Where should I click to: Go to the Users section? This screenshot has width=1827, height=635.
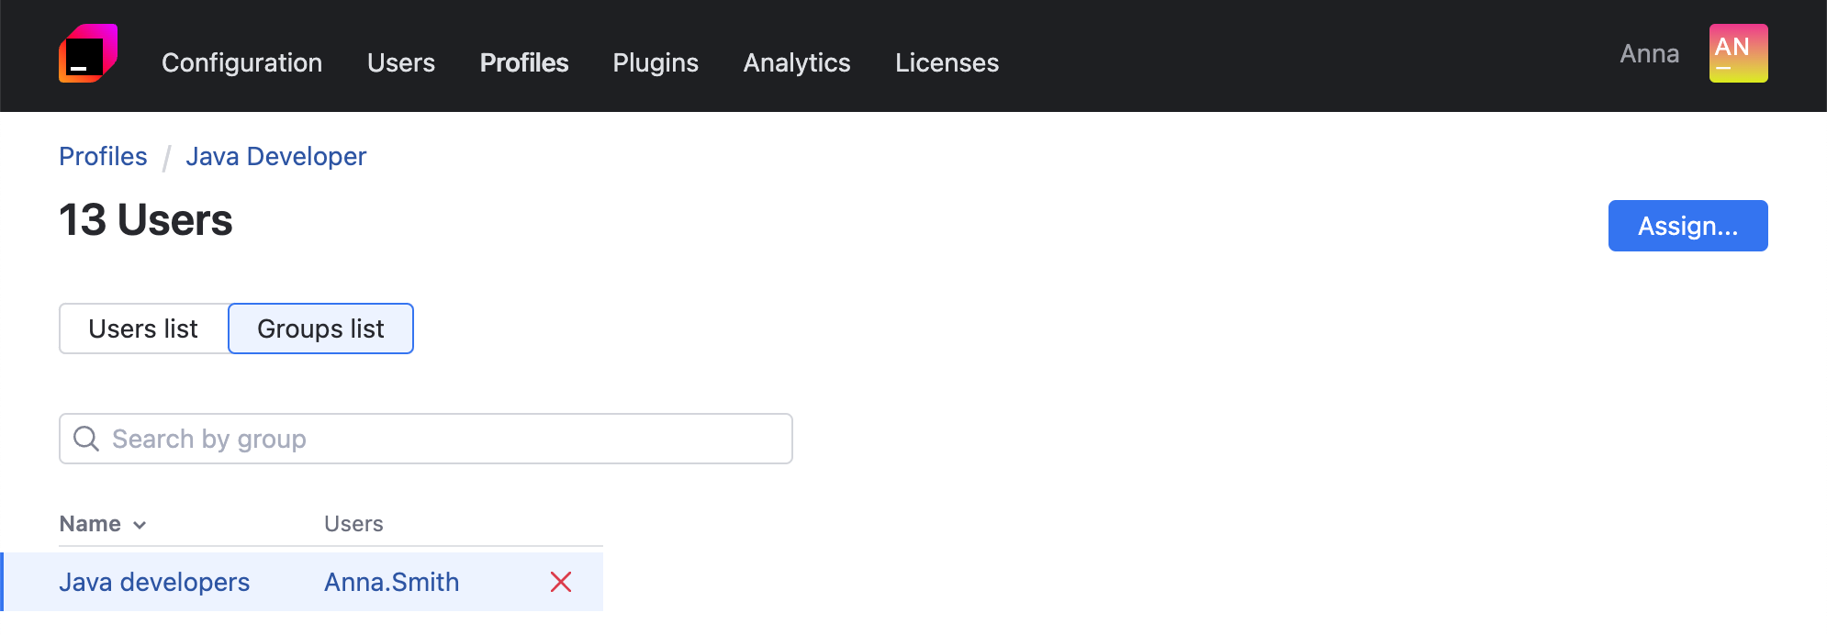coord(401,62)
